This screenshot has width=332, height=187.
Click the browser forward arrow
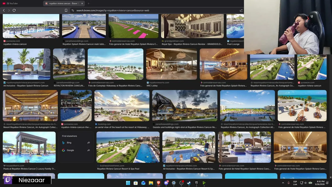9,10
